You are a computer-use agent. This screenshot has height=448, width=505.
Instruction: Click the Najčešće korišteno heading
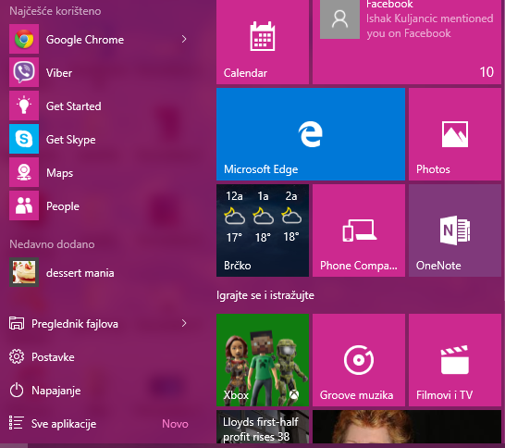[x=55, y=11]
